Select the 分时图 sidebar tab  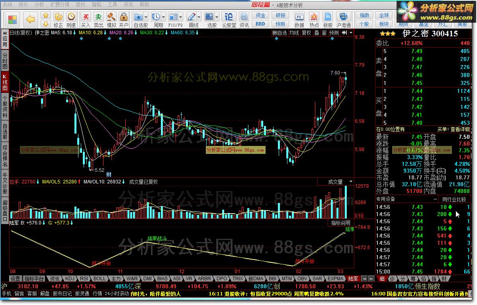coord(5,61)
